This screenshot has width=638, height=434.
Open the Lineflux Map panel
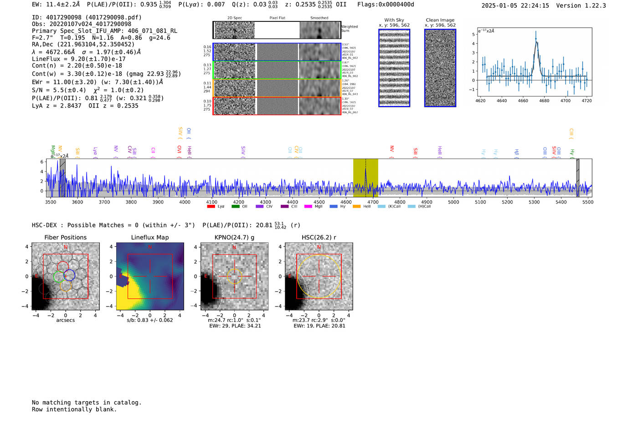click(x=150, y=276)
